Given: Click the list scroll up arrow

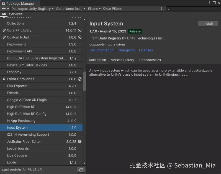Looking at the screenshot, I should pyautogui.click(x=84, y=19).
